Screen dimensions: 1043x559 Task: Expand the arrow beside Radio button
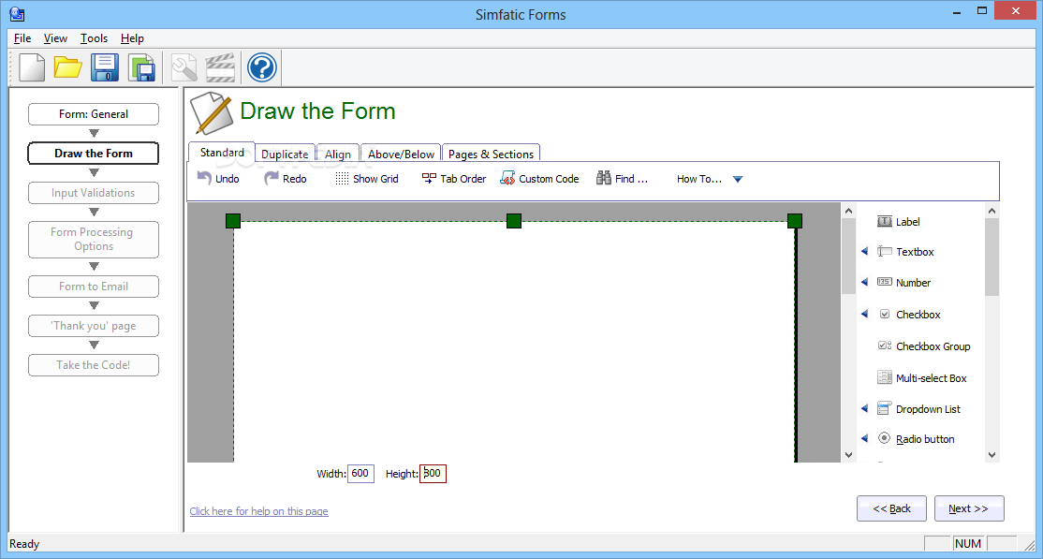tap(865, 438)
